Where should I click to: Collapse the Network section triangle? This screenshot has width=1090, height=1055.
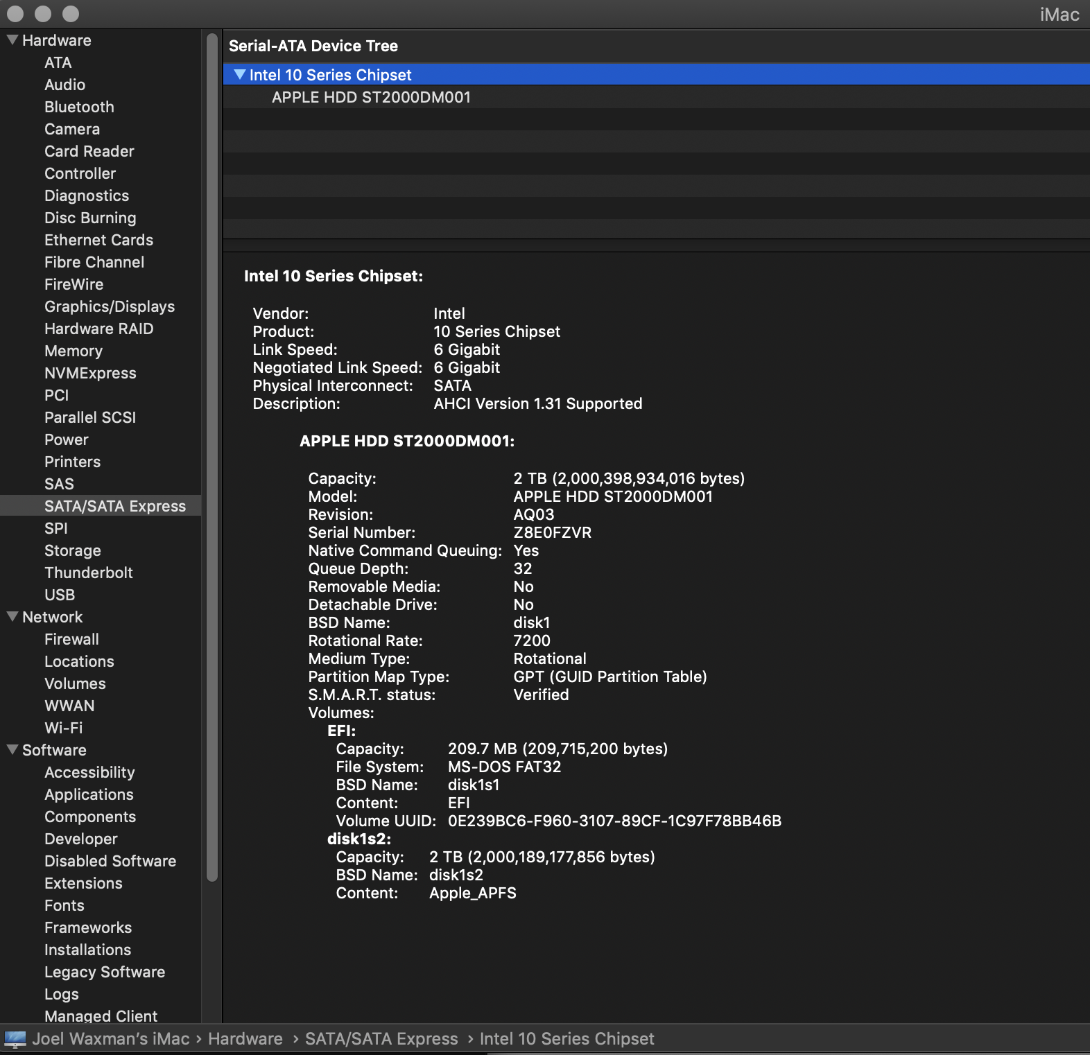12,617
